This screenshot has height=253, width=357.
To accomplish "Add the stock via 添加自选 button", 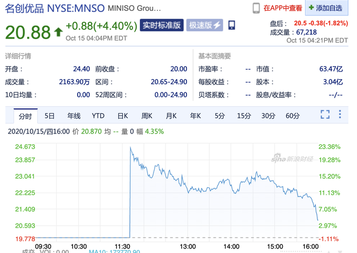I will (328, 8).
